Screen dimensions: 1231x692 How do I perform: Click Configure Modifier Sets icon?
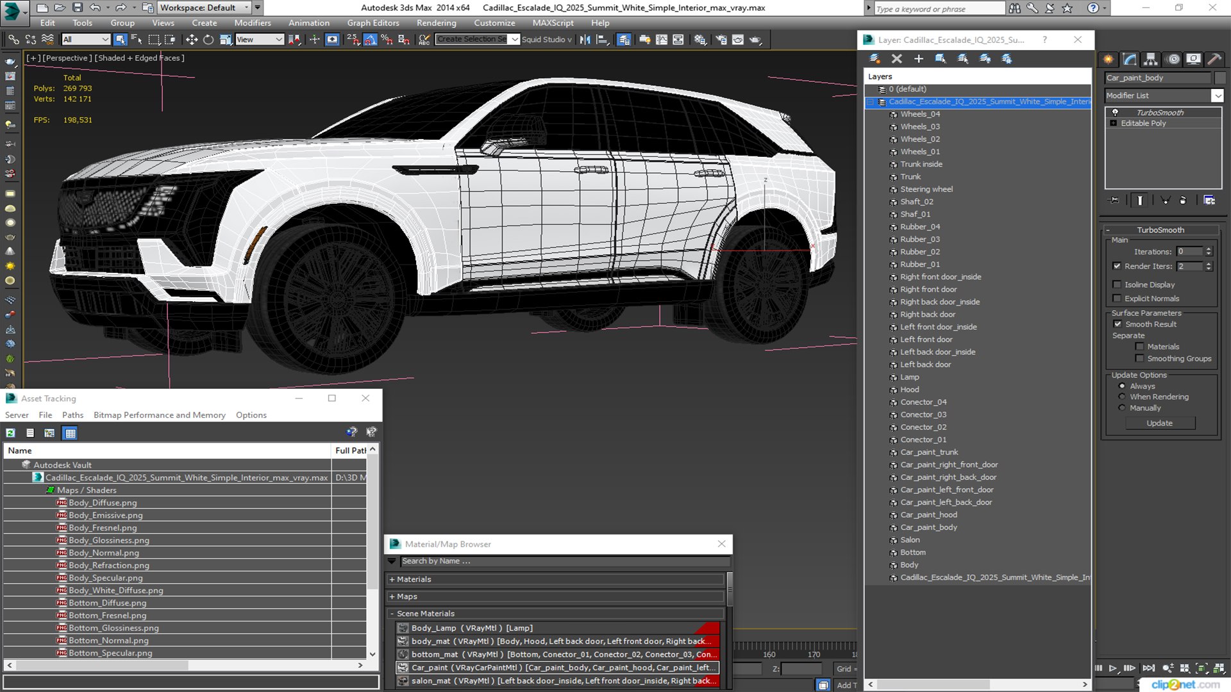click(x=1209, y=201)
